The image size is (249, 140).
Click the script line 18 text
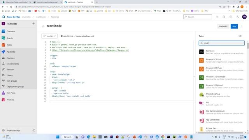pos(56,88)
